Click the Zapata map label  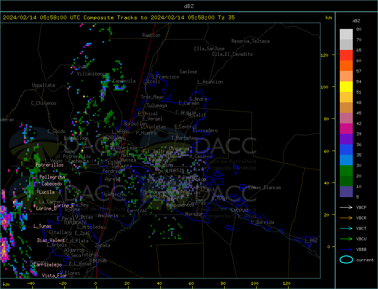coord(103,246)
